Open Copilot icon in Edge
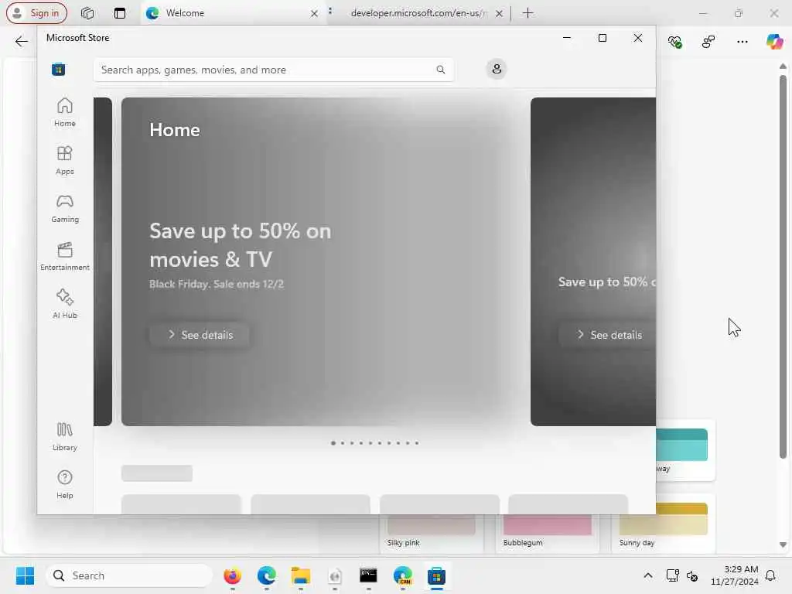 click(x=774, y=42)
